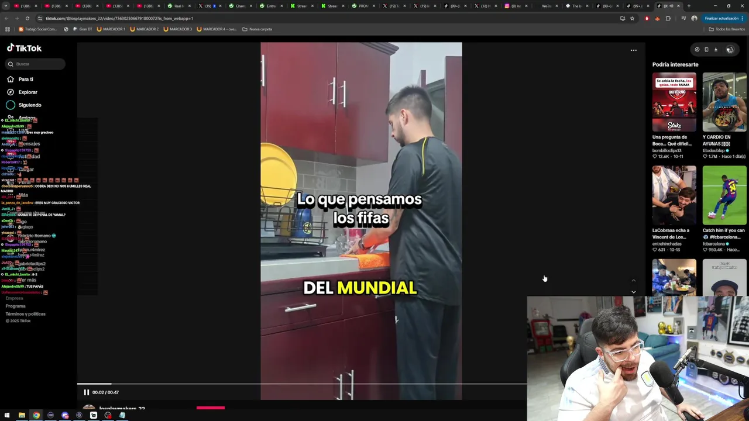Viewport: 749px width, 421px height.
Task: Open the Chrome extensions puzzle icon
Action: (x=668, y=18)
